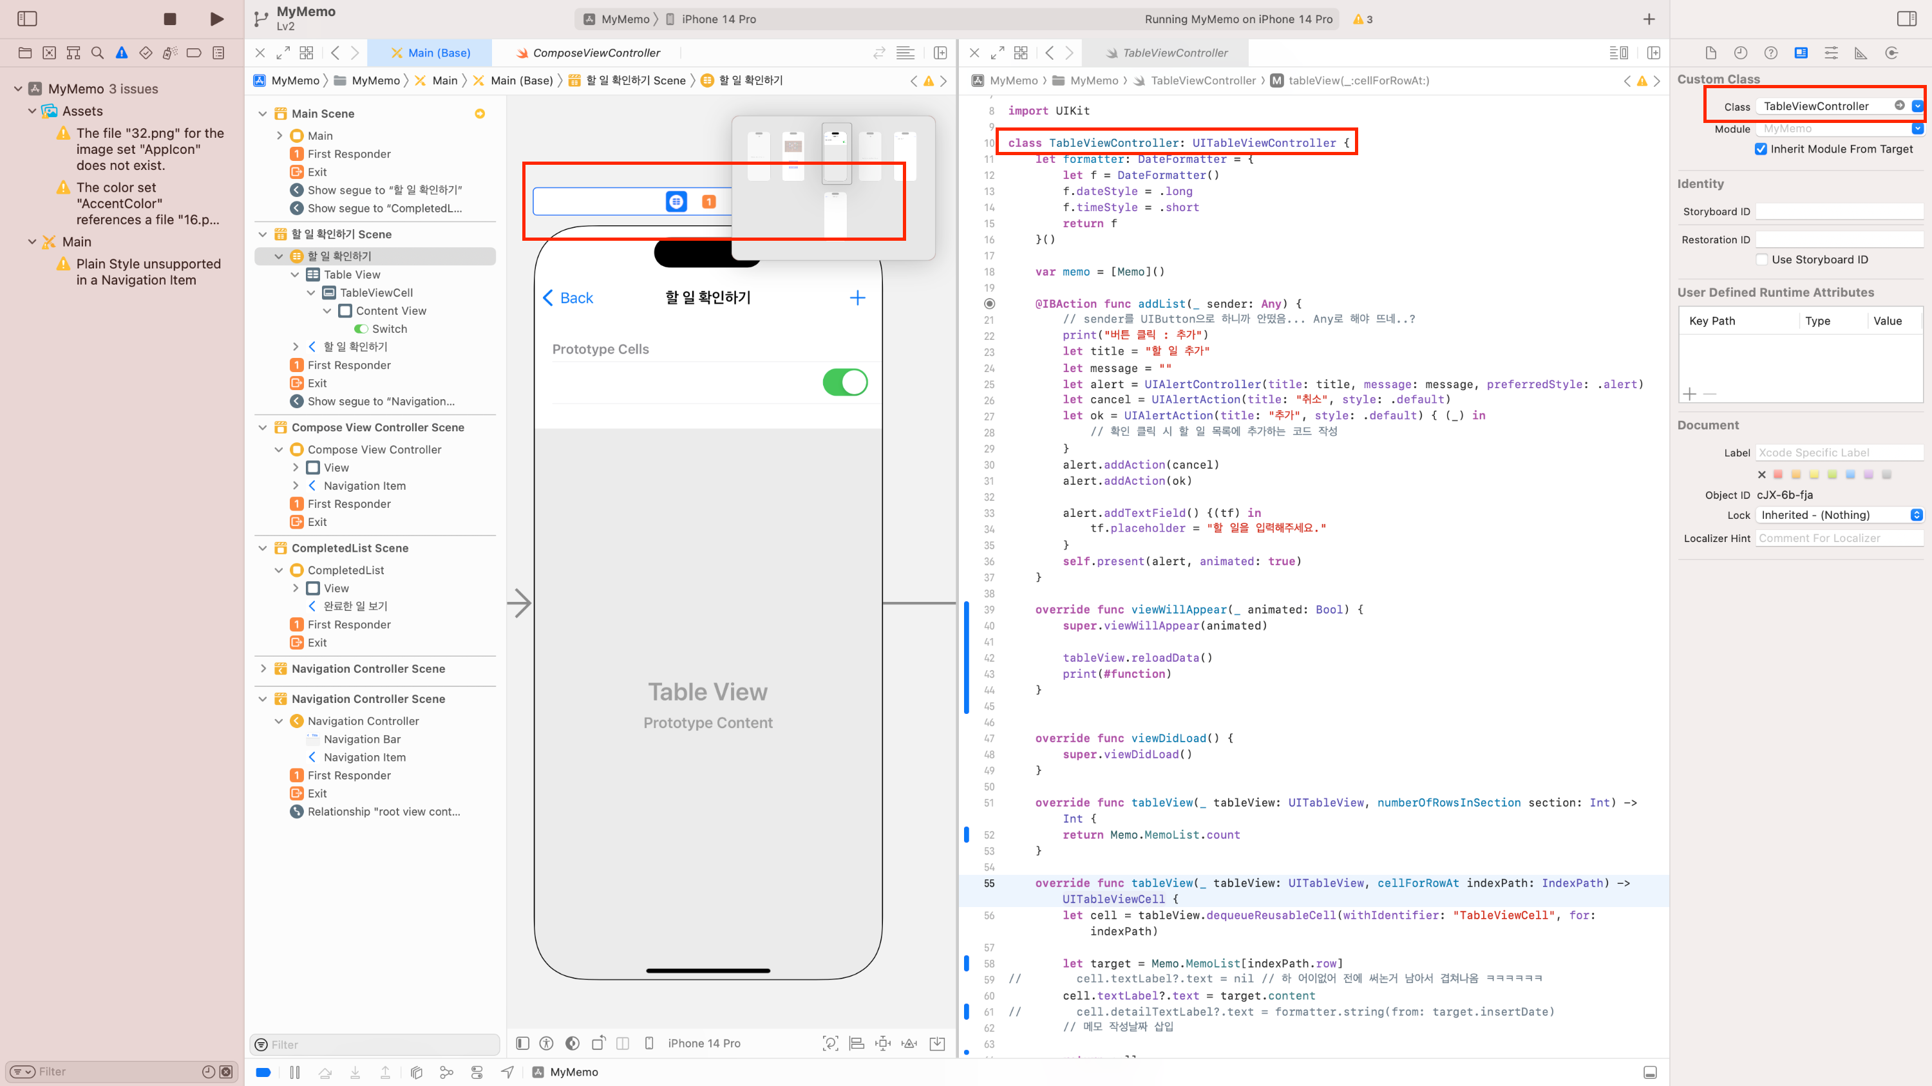This screenshot has width=1932, height=1086.
Task: Show the Size inspector ruler icon
Action: [x=1861, y=52]
